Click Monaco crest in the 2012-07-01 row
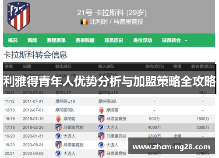The height and width of the screenshot is (158, 219). click(x=101, y=110)
